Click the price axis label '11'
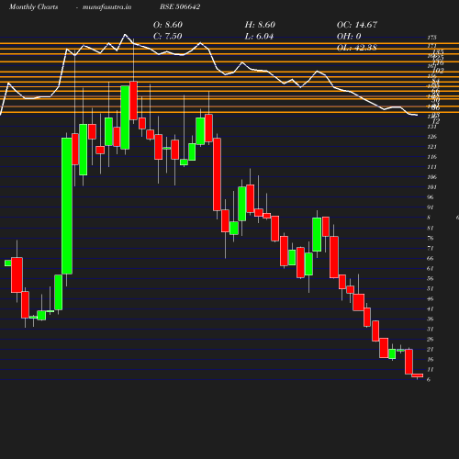This screenshot has height=459, width=459. [x=431, y=369]
